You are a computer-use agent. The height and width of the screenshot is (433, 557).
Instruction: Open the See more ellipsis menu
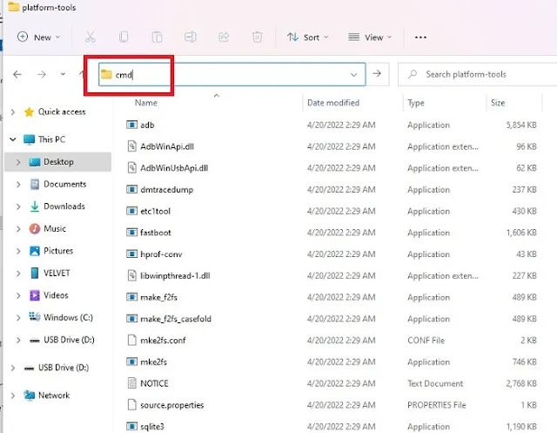(x=420, y=37)
